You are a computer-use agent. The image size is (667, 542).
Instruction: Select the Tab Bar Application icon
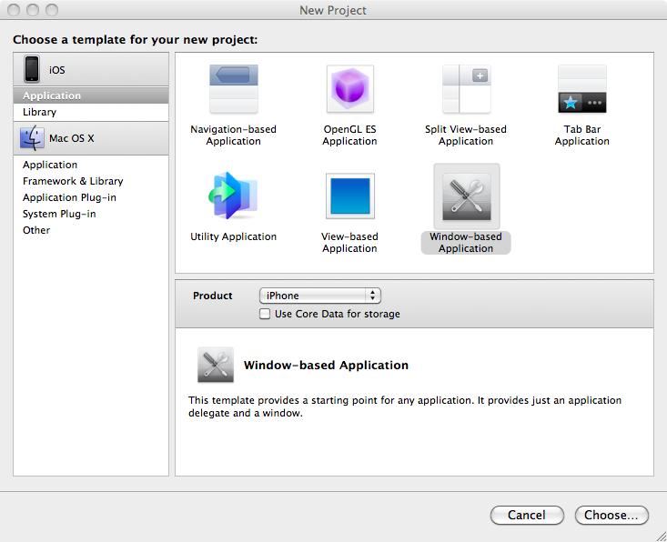(x=581, y=89)
